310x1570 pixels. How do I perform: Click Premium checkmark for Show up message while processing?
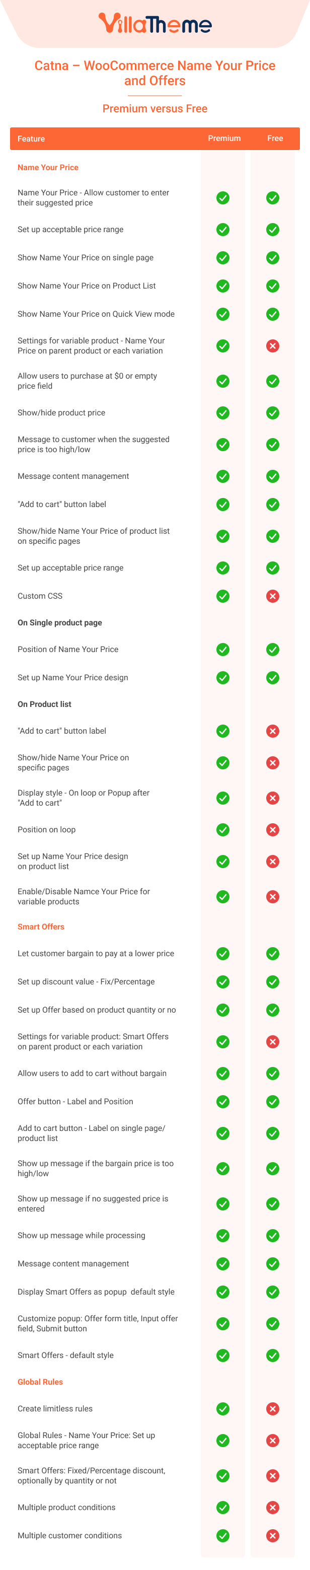(223, 1235)
